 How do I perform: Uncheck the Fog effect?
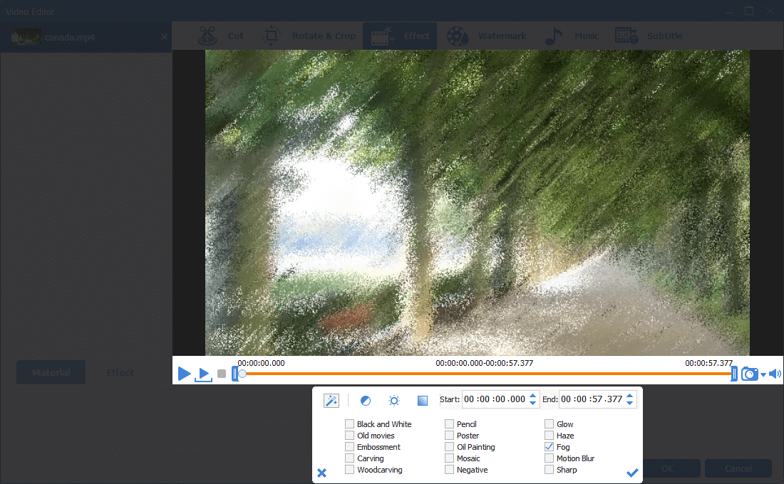pyautogui.click(x=549, y=447)
